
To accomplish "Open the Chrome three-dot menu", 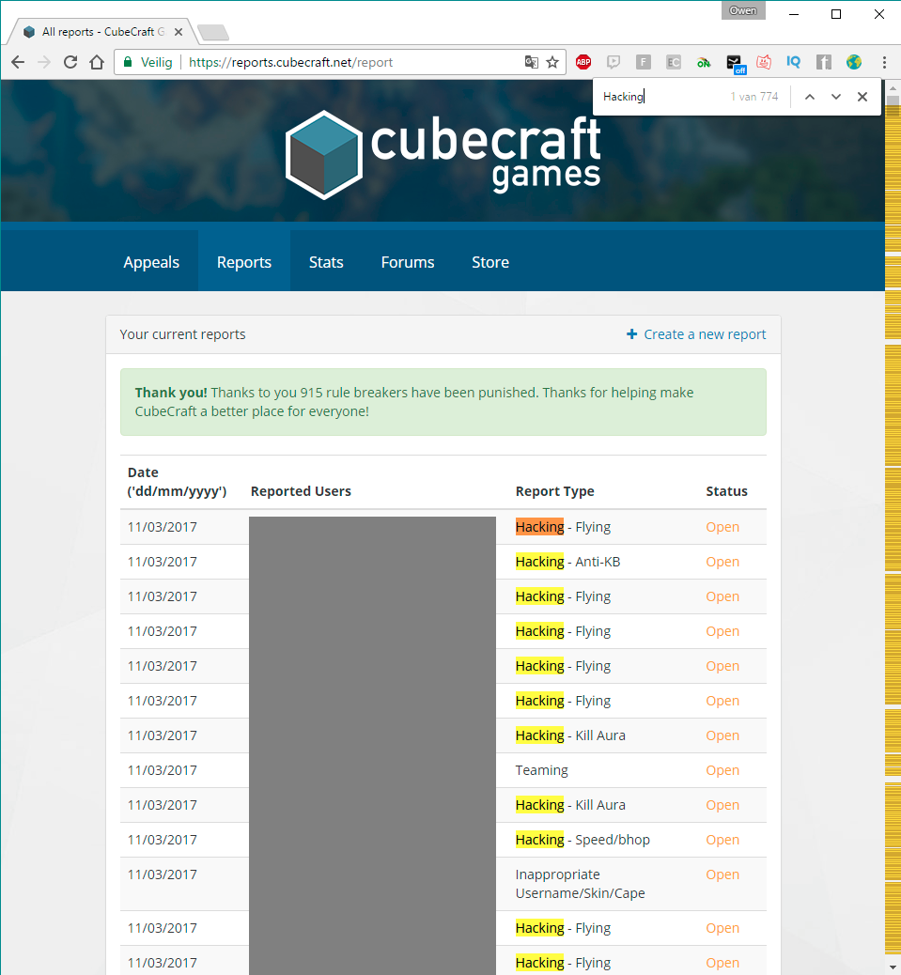I will [884, 62].
